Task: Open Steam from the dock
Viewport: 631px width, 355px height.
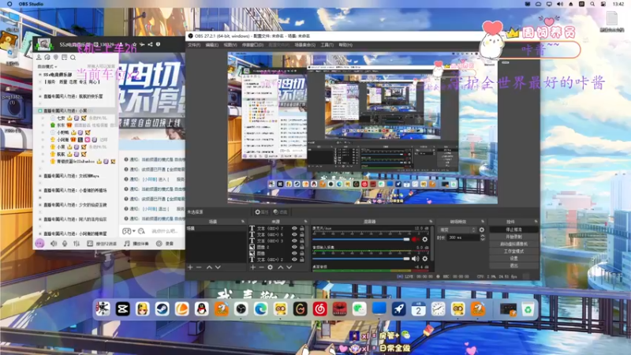Action: 162,309
